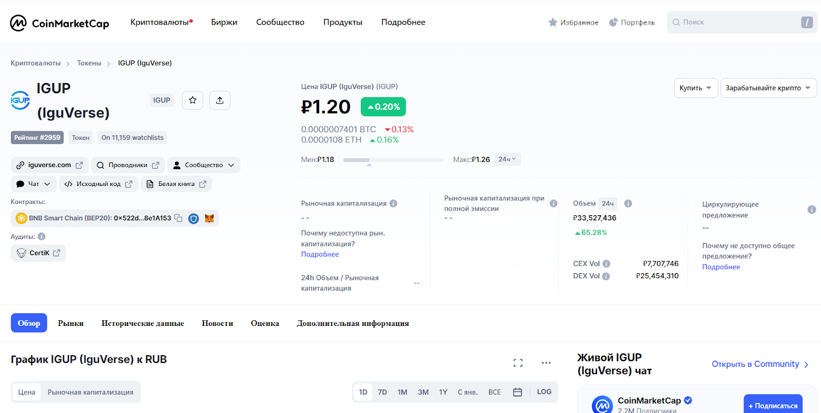Visit iguverse.com website link
Screen dimensions: 821x413
50,165
